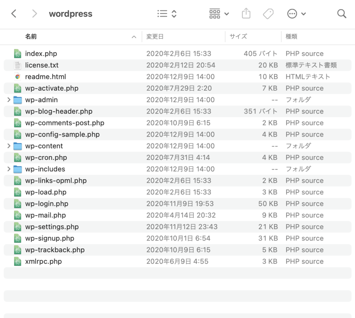355x318 pixels.
Task: Click the index.php file icon
Action: point(18,54)
